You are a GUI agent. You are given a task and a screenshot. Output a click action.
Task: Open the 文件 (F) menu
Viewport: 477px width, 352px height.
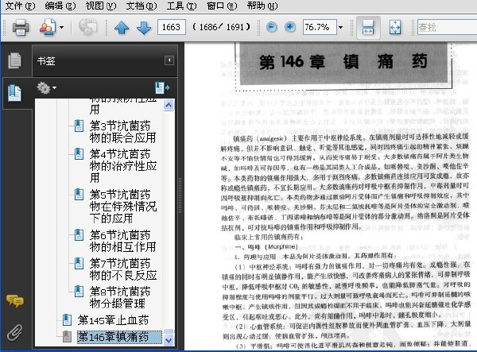coord(18,6)
